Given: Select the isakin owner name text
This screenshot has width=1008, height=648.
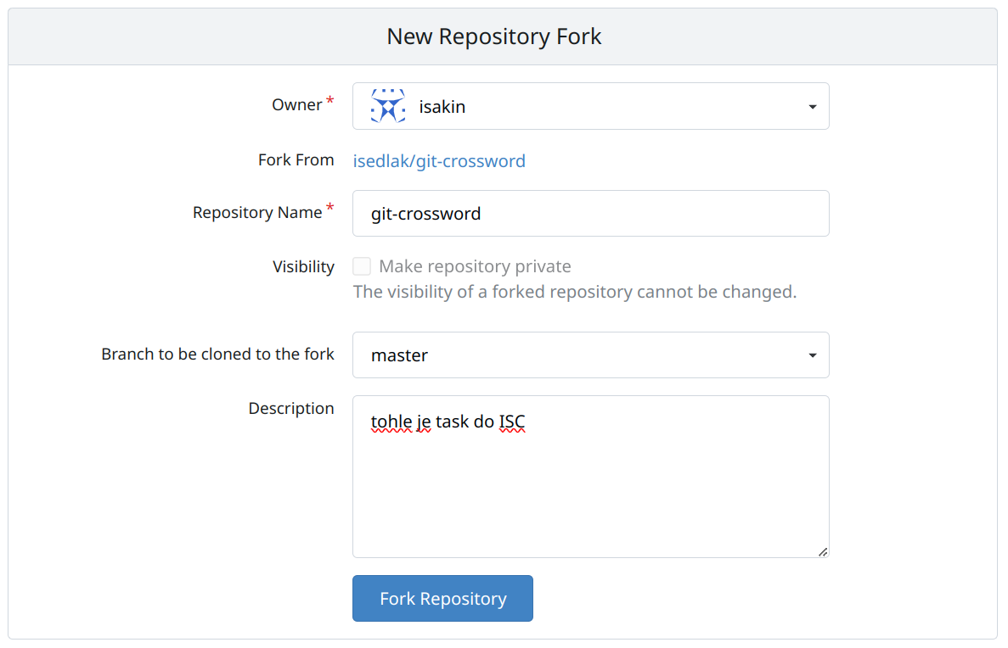Looking at the screenshot, I should click(442, 107).
